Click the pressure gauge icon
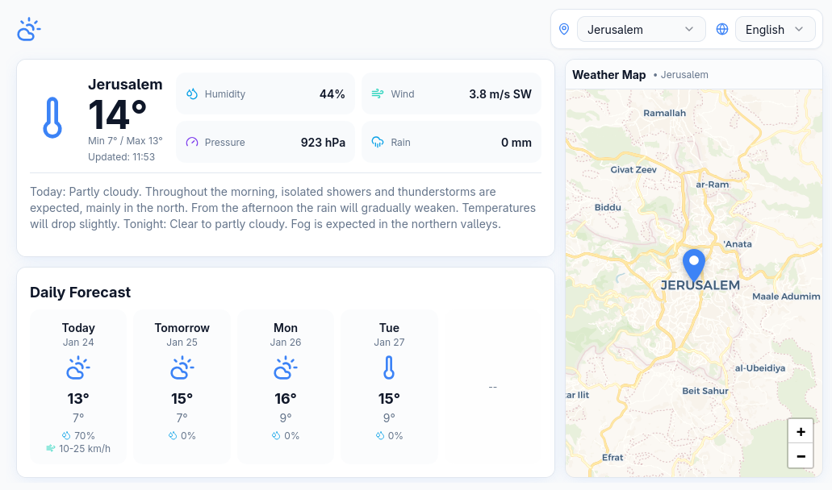The image size is (832, 490). [192, 143]
